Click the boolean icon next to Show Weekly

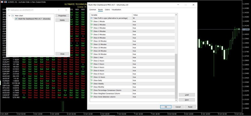[92, 84]
